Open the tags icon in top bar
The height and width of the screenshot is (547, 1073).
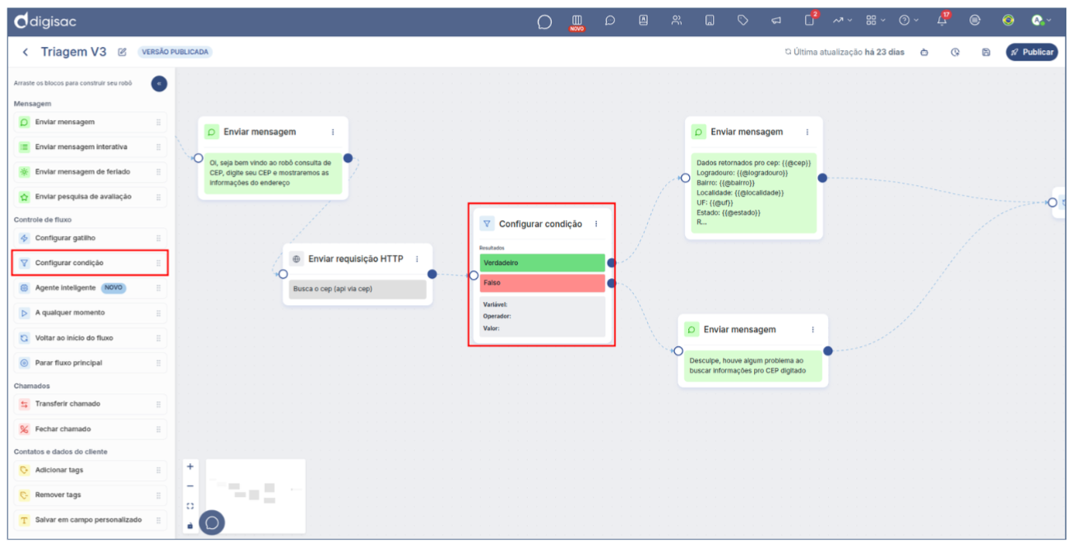click(x=742, y=21)
